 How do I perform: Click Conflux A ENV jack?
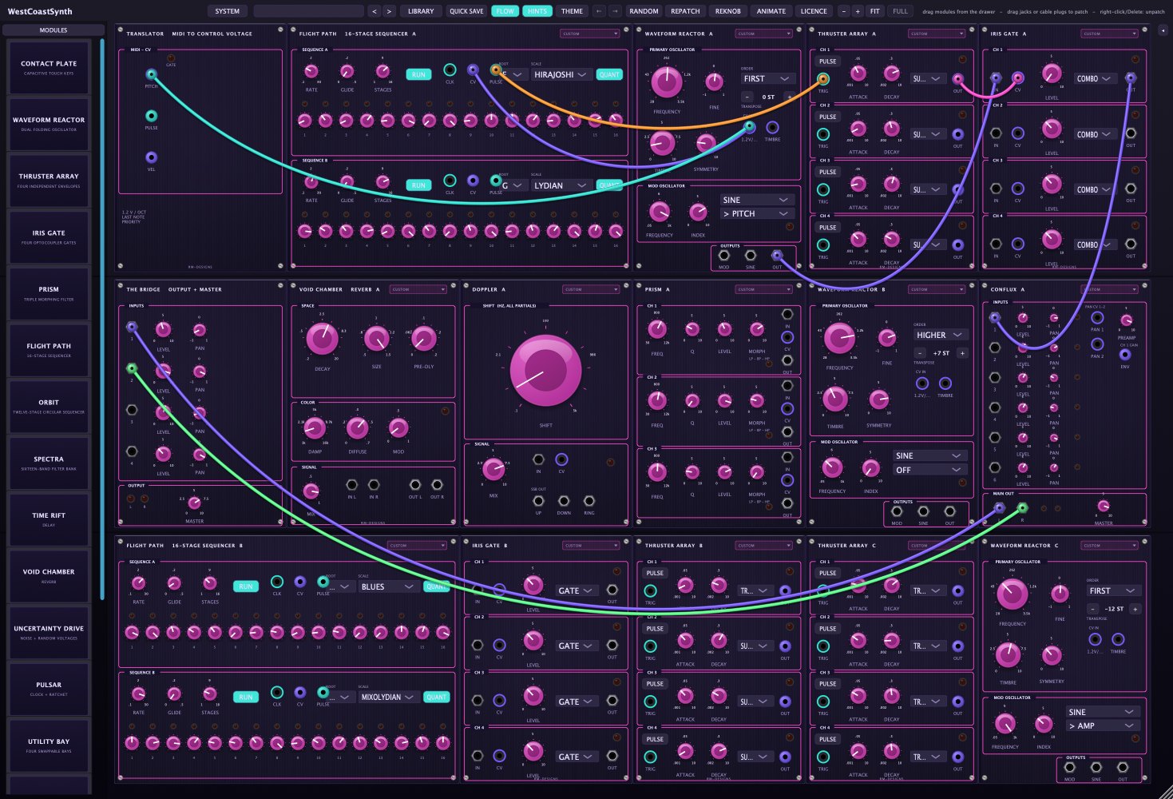(1125, 354)
